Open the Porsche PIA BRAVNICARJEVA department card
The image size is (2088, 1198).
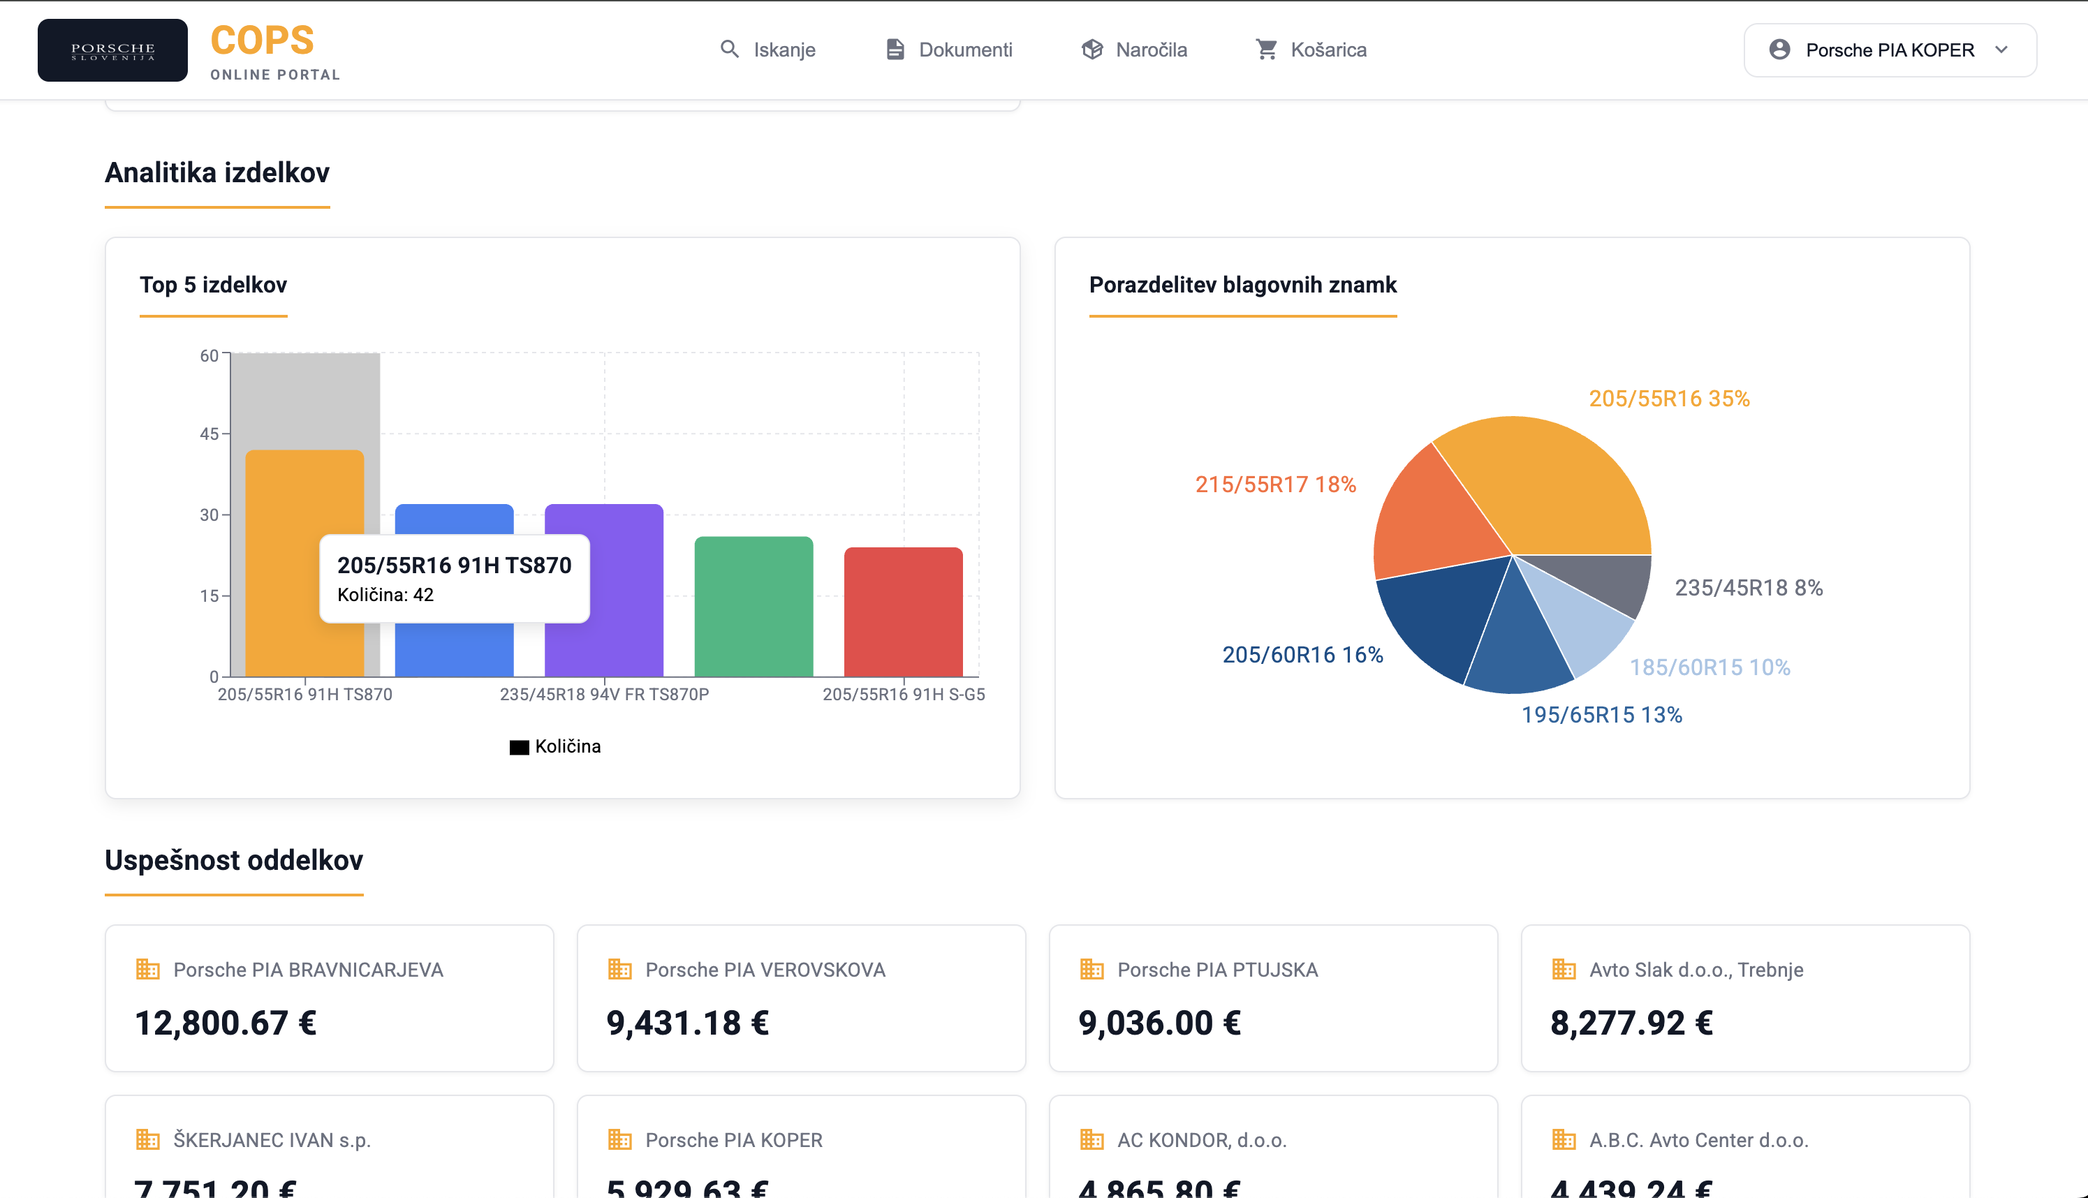tap(329, 997)
